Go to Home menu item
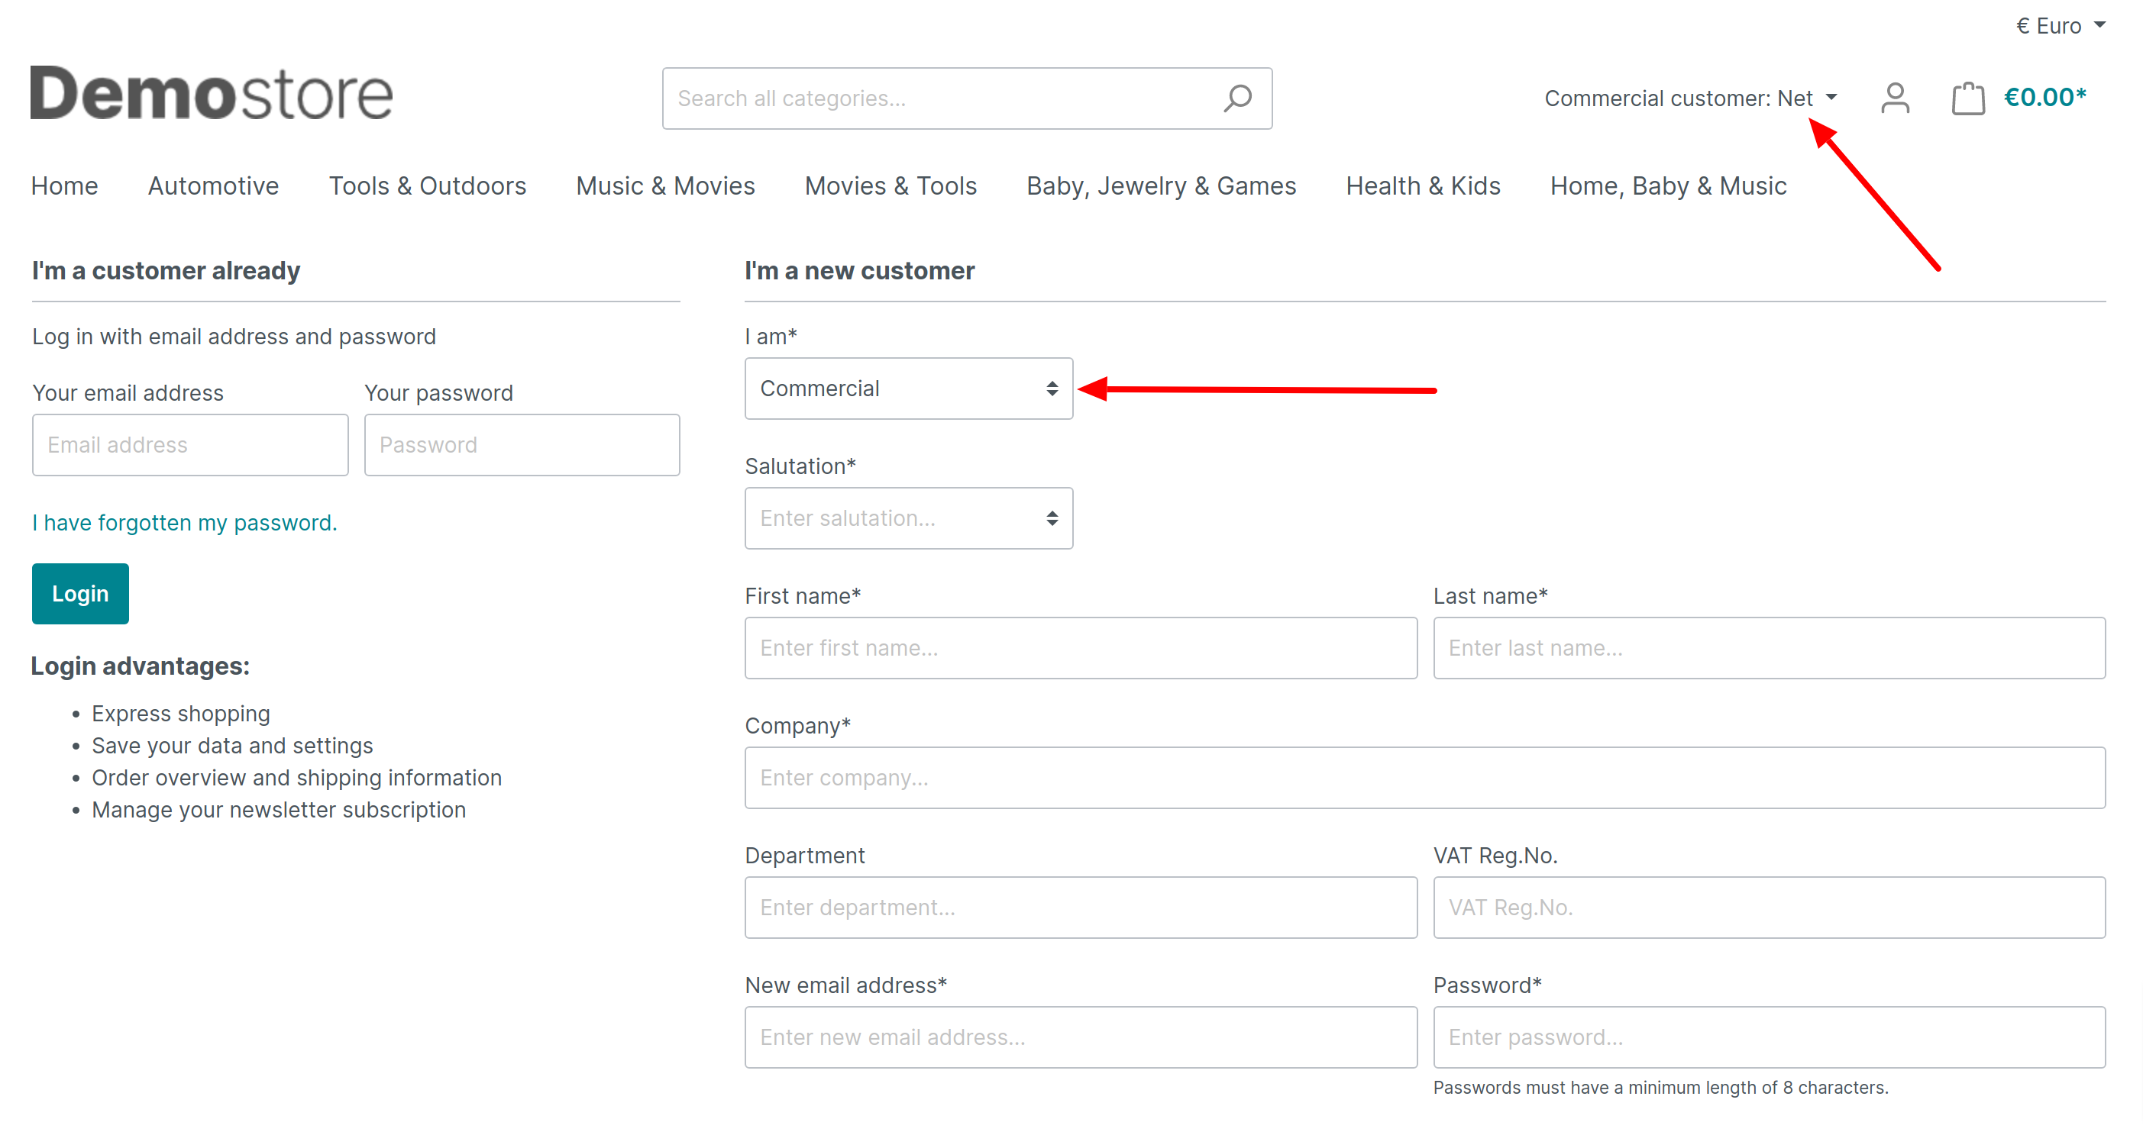 (x=64, y=185)
